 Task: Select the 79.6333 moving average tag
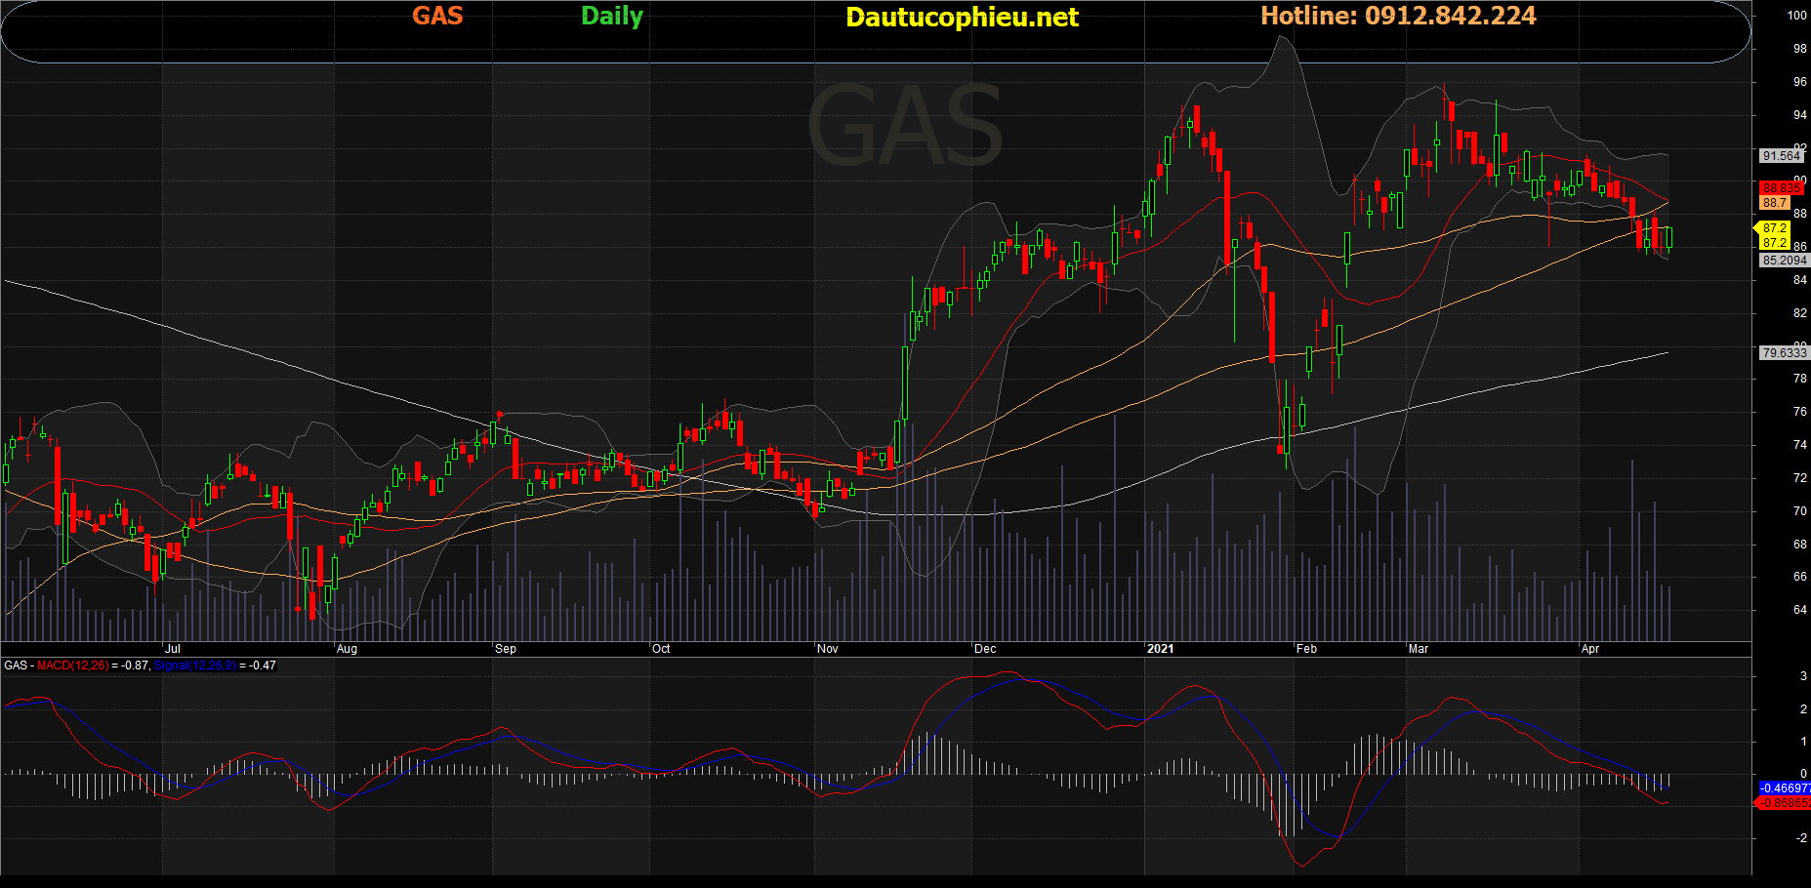click(x=1784, y=353)
